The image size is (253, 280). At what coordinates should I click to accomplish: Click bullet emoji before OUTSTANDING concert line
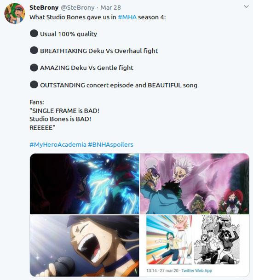pyautogui.click(x=34, y=85)
